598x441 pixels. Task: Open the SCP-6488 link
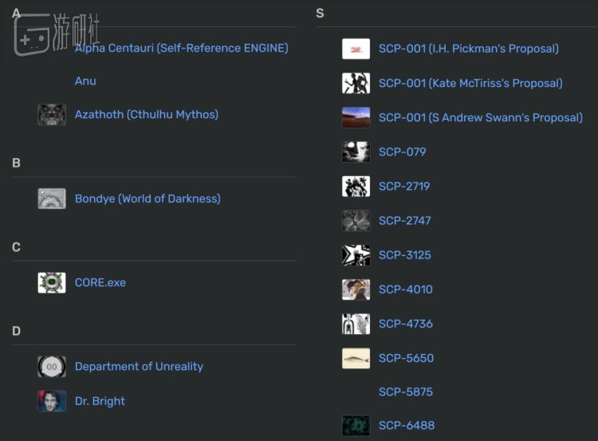[x=407, y=425]
